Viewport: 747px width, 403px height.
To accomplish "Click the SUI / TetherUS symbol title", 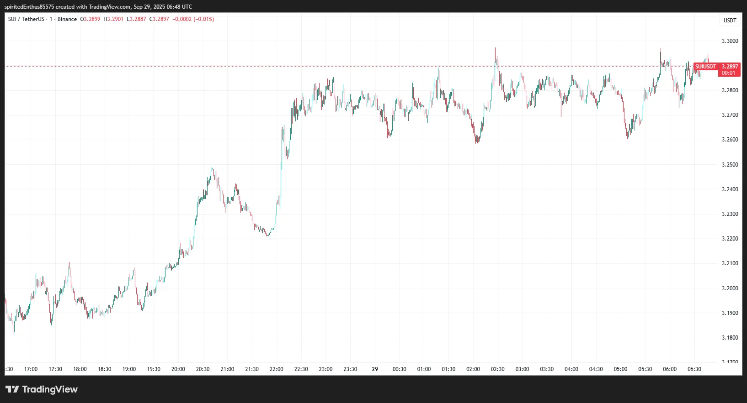I will [26, 19].
